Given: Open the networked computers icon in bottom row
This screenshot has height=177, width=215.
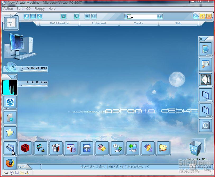Looking at the screenshot, I should (41, 148).
